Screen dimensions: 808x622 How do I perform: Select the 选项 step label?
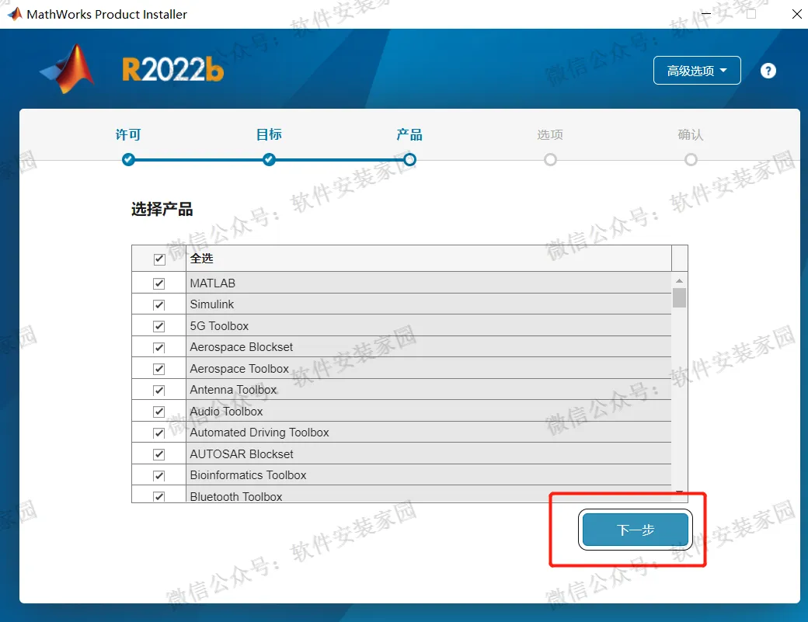550,135
